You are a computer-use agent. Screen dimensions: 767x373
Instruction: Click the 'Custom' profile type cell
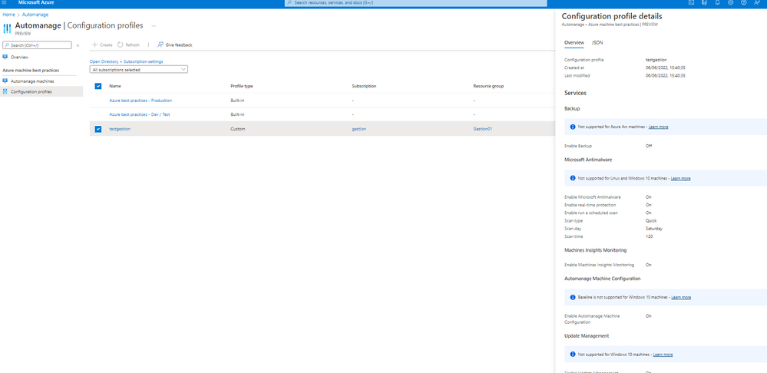238,129
